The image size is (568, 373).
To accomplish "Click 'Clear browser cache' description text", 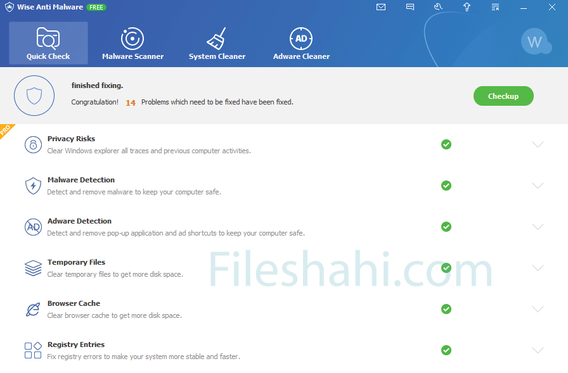I will (115, 315).
